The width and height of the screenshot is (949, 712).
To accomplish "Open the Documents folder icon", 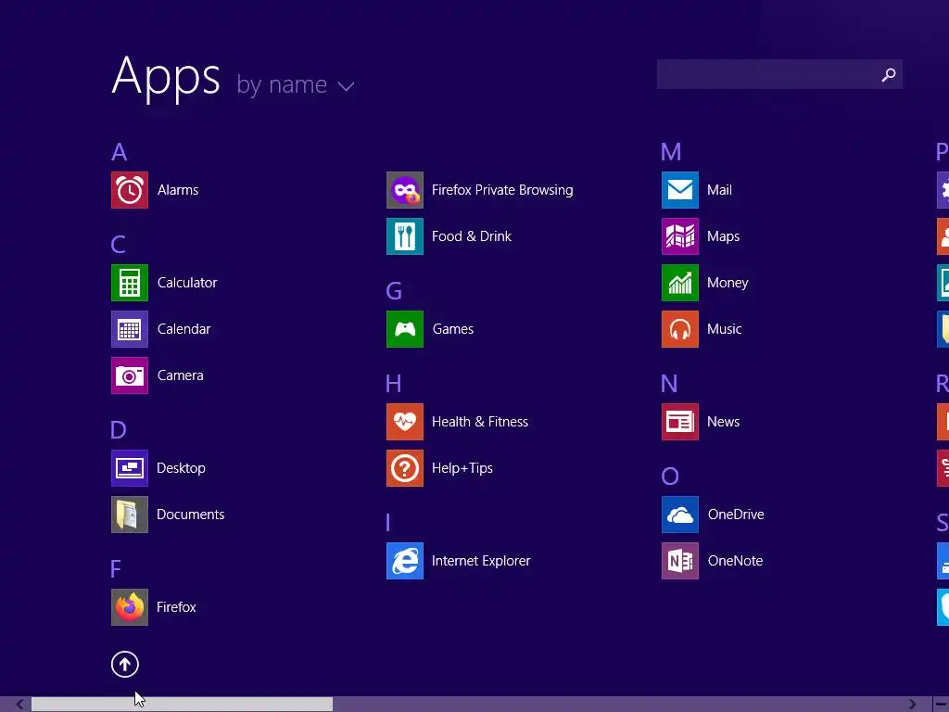I will point(130,515).
